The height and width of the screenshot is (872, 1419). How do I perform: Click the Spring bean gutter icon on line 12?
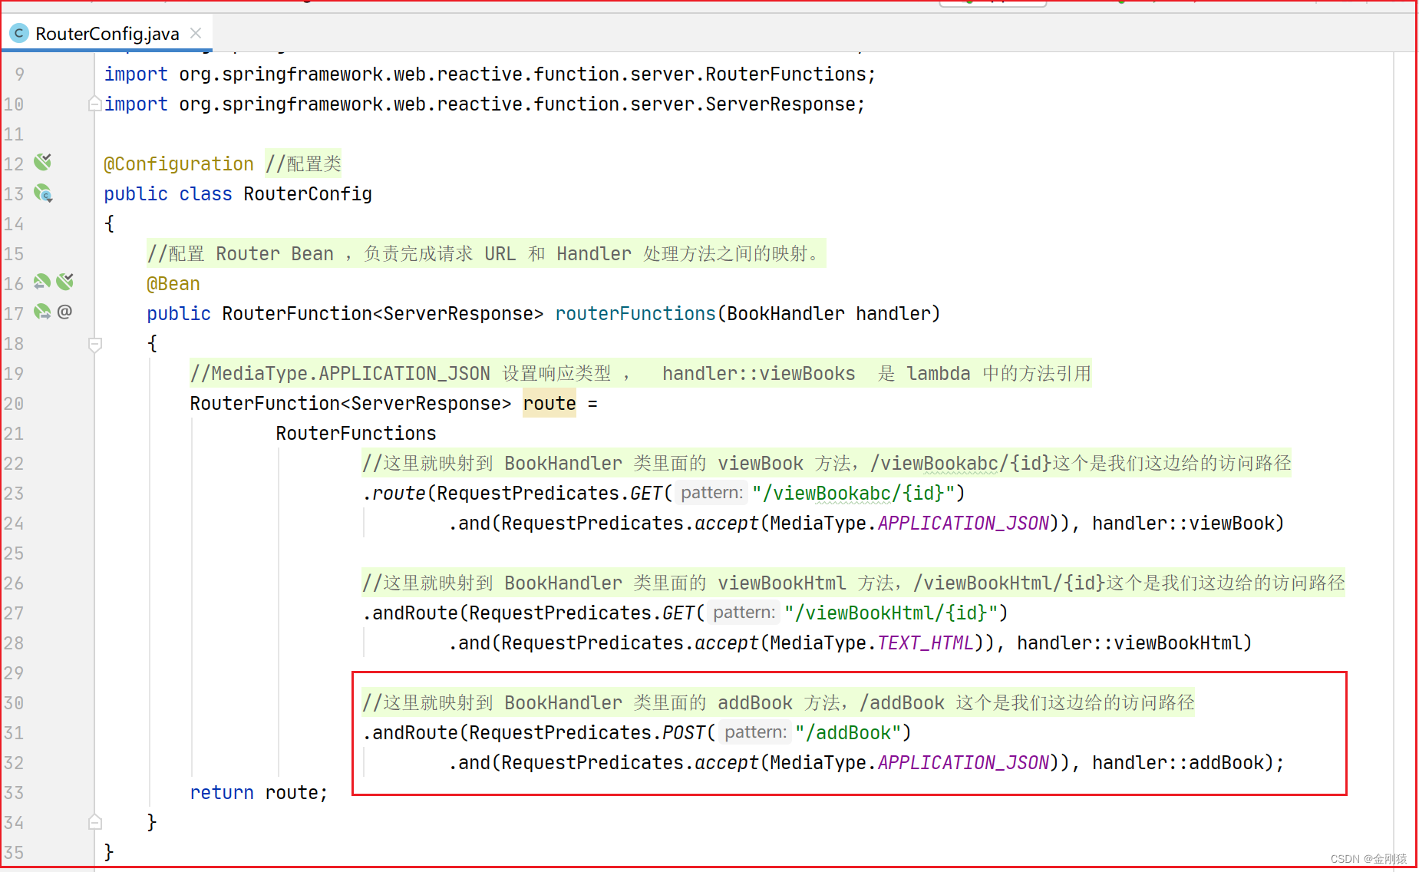coord(43,162)
